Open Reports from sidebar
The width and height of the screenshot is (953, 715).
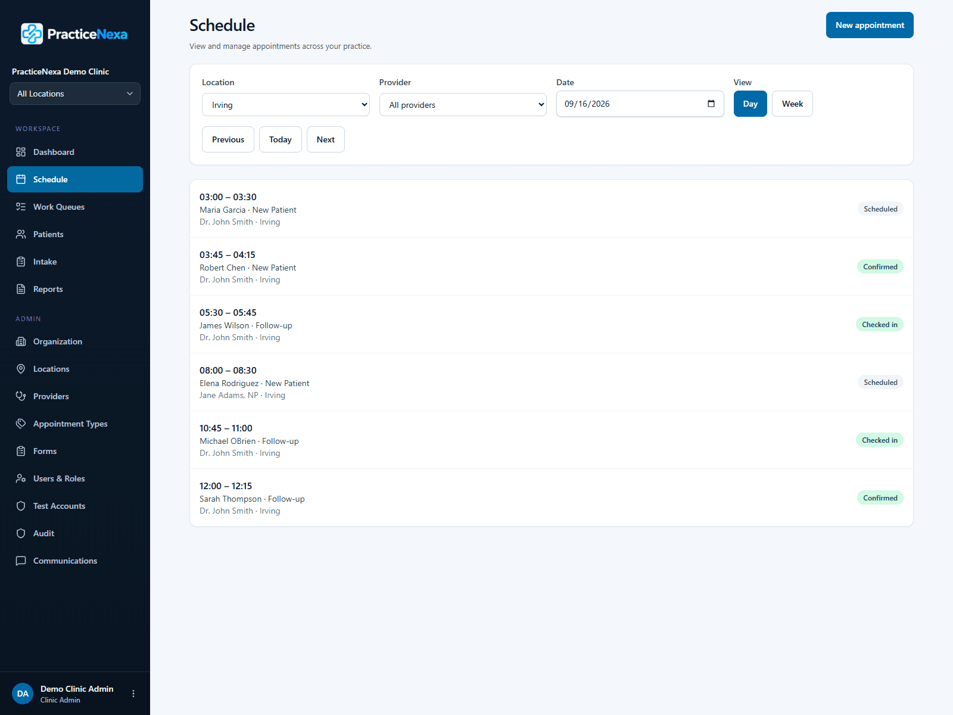[x=75, y=289]
